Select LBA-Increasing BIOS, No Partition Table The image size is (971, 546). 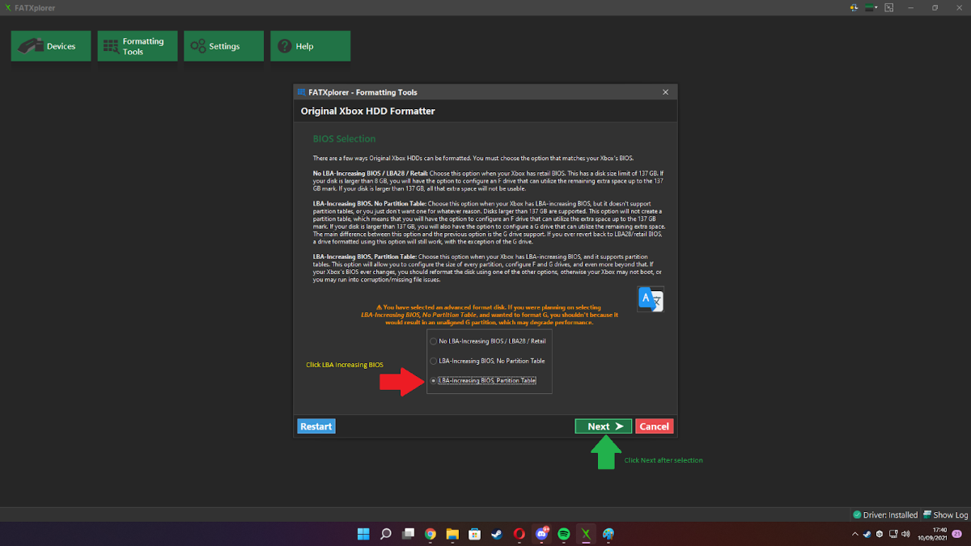point(487,361)
